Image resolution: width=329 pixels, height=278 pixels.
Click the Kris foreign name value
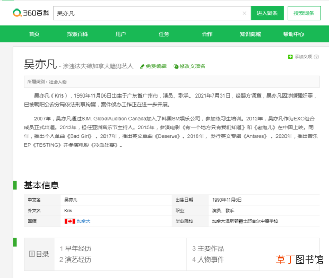68,211
